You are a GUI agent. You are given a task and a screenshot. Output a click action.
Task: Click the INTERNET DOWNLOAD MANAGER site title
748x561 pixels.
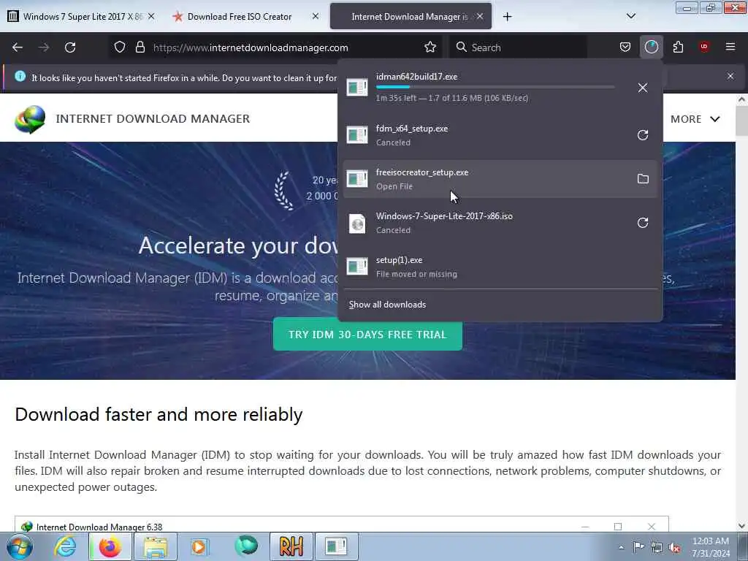coord(153,119)
